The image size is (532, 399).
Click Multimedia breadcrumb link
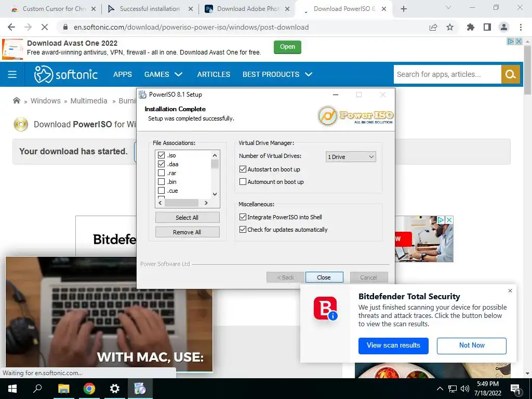point(88,101)
